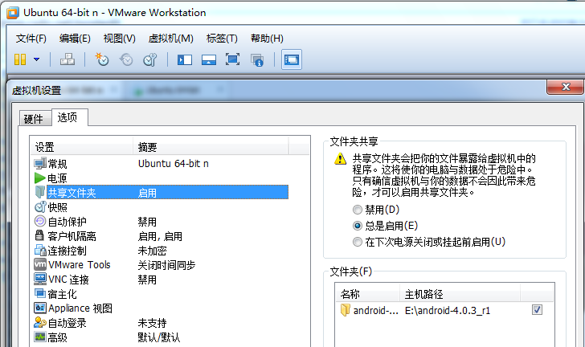
Task: Select the 连接控制 settings row
Action: [161, 251]
